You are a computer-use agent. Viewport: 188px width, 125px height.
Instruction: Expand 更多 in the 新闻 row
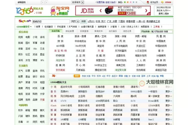169,110
